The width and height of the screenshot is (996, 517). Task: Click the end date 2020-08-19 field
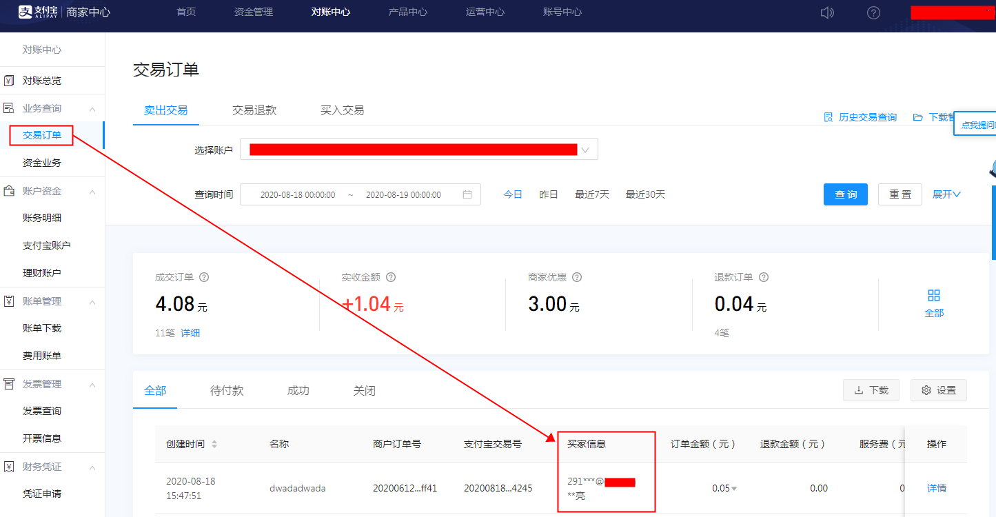(x=403, y=195)
